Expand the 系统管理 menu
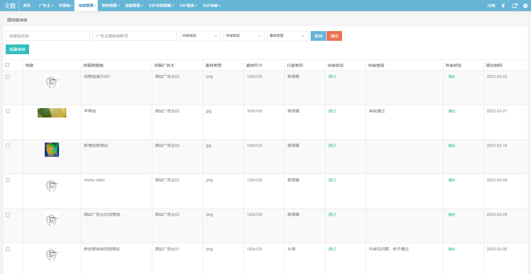This screenshot has width=531, height=274. [x=134, y=6]
